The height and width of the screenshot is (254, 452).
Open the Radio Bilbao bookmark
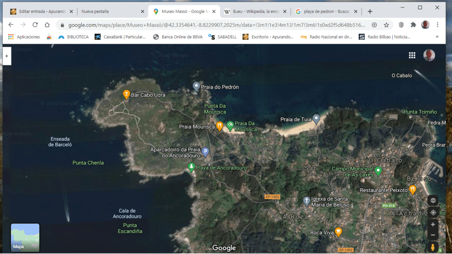pyautogui.click(x=384, y=37)
